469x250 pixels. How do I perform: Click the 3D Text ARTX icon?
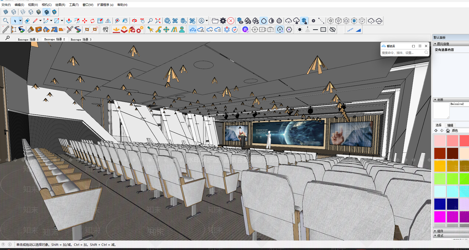[x=106, y=30]
